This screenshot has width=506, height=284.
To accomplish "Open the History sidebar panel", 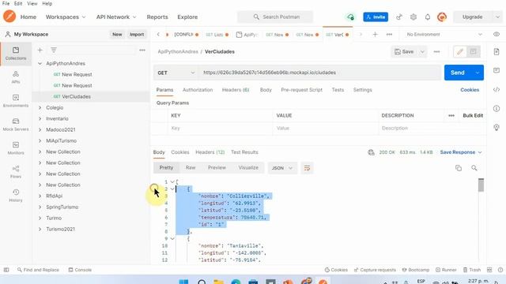I will tap(16, 196).
